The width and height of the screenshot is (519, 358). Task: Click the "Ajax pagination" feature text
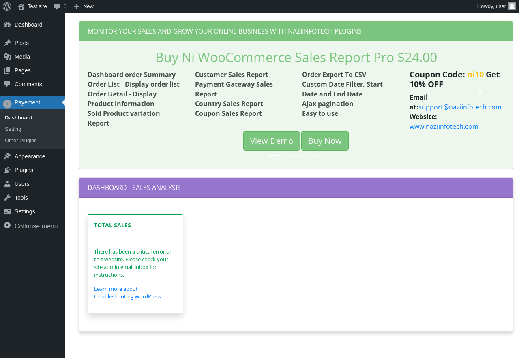pos(328,104)
